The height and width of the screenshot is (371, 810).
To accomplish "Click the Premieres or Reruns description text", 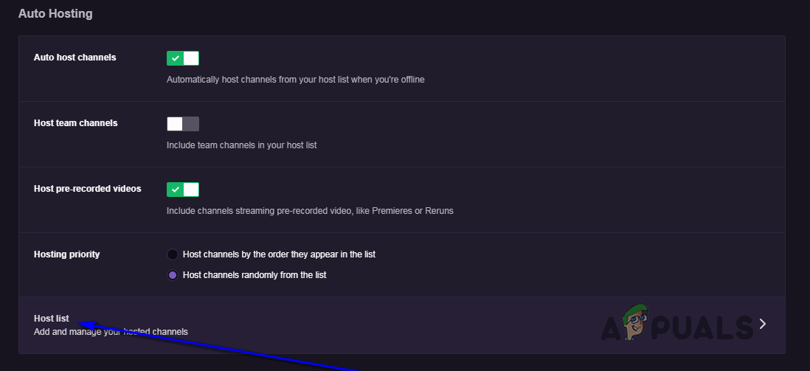I will (310, 211).
